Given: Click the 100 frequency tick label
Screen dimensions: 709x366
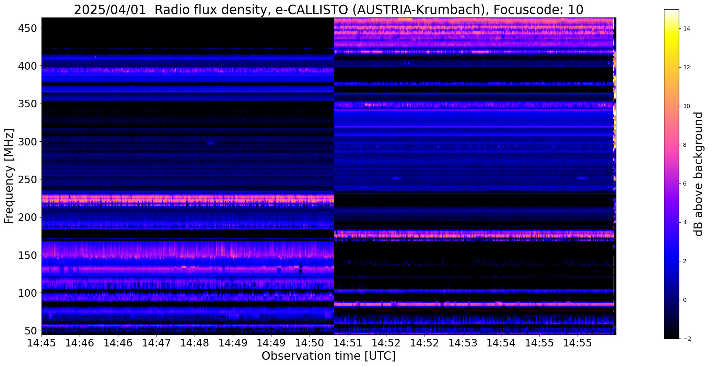Looking at the screenshot, I should (27, 293).
